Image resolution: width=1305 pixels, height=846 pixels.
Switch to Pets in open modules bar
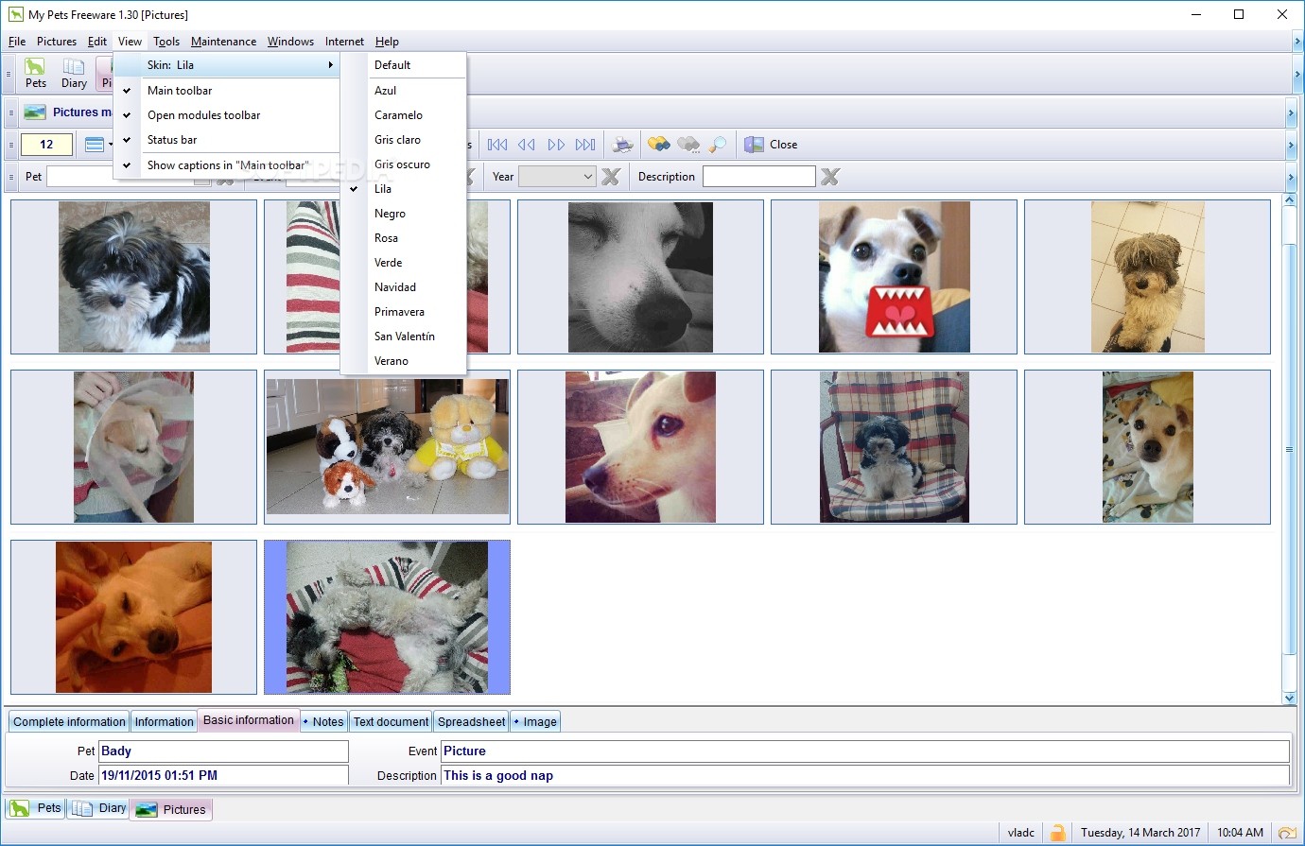coord(36,808)
